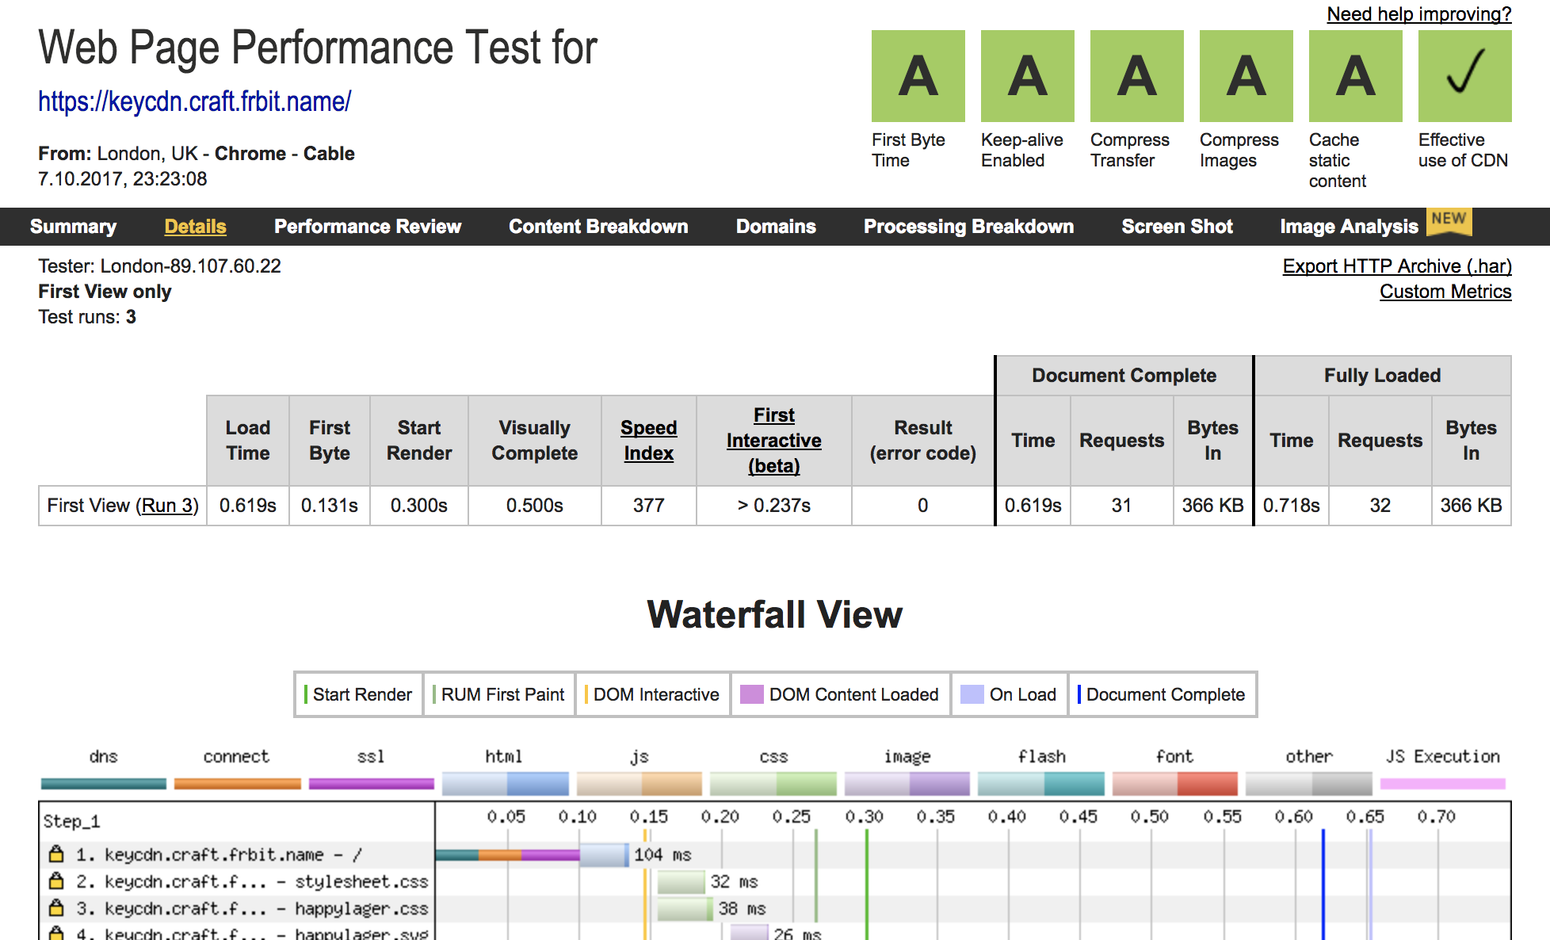Click First Byte value 0.131s

[x=330, y=506]
